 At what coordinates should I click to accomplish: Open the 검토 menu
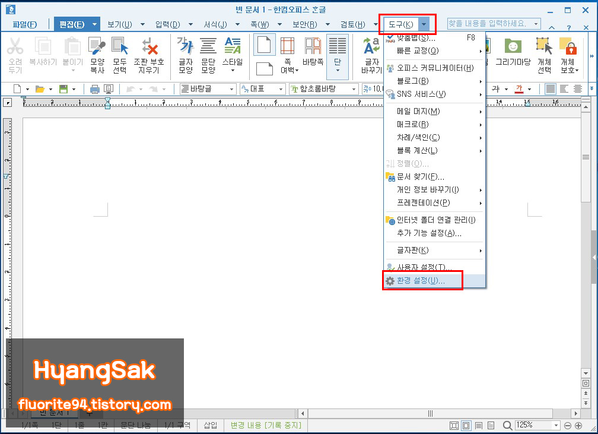tap(353, 24)
